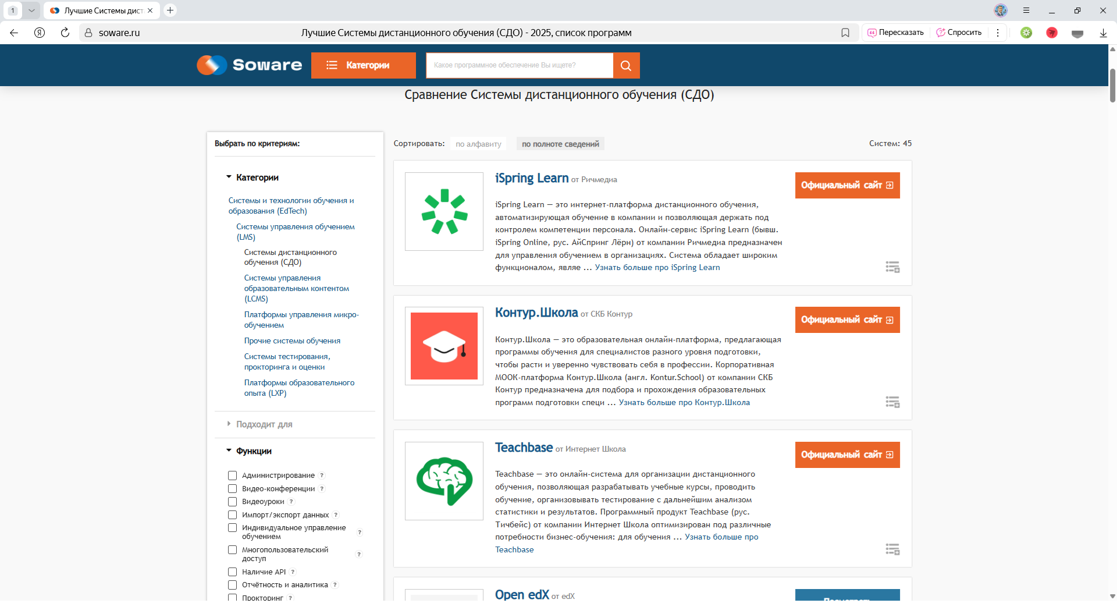
Task: Click help icon next to Видеоуроки
Action: click(x=291, y=502)
